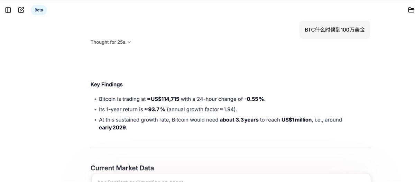The width and height of the screenshot is (415, 182).
Task: Click 'Bitcoin is trading at' bullet text
Action: [122, 99]
